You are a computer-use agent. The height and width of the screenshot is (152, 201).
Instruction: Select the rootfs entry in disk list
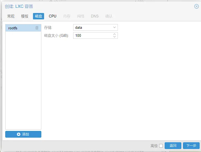point(19,28)
